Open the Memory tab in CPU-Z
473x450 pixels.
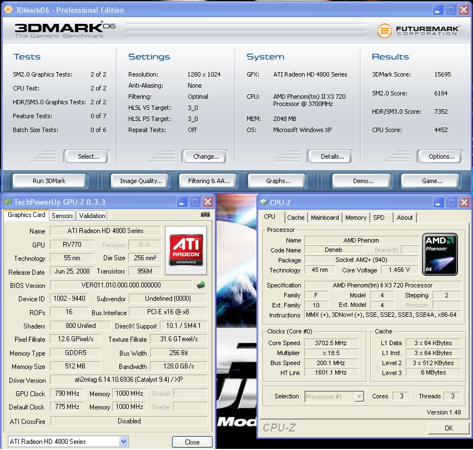click(356, 218)
